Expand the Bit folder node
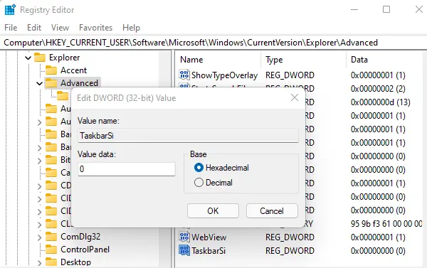The image size is (427, 268). (39, 161)
